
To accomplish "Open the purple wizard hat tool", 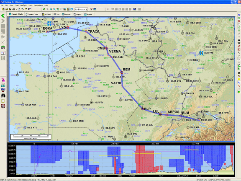I will coord(3,80).
